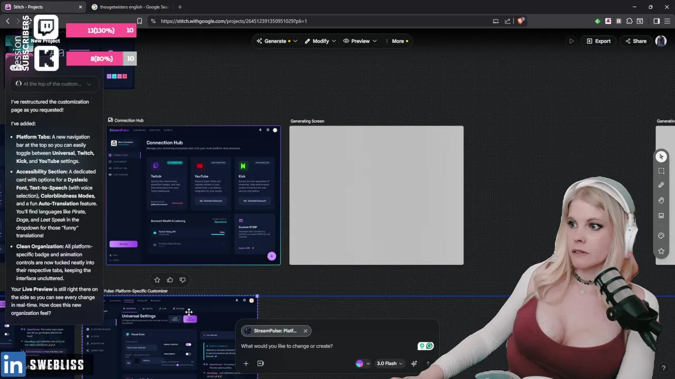Click the Universal Settings heading in customizer
The height and width of the screenshot is (379, 675).
pos(139,316)
